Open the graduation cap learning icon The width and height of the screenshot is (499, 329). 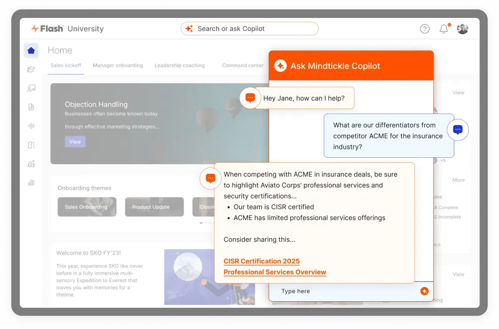(31, 69)
